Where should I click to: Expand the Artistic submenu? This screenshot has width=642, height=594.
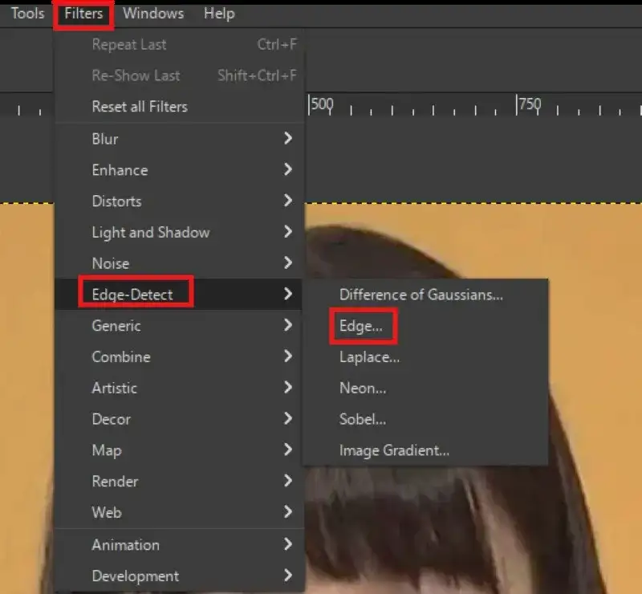pyautogui.click(x=113, y=389)
